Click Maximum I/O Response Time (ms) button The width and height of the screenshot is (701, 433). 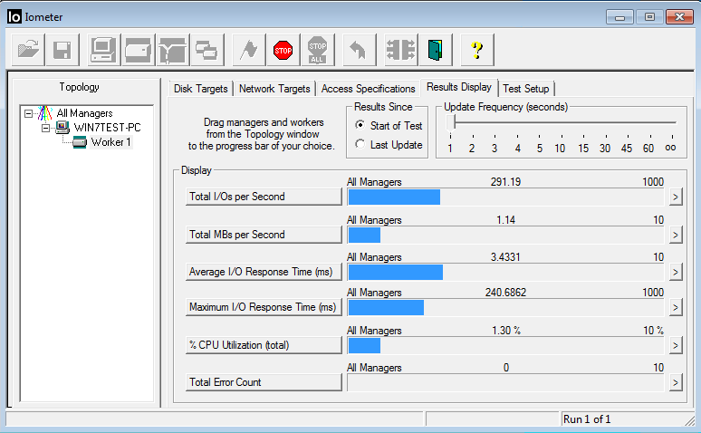pos(264,307)
